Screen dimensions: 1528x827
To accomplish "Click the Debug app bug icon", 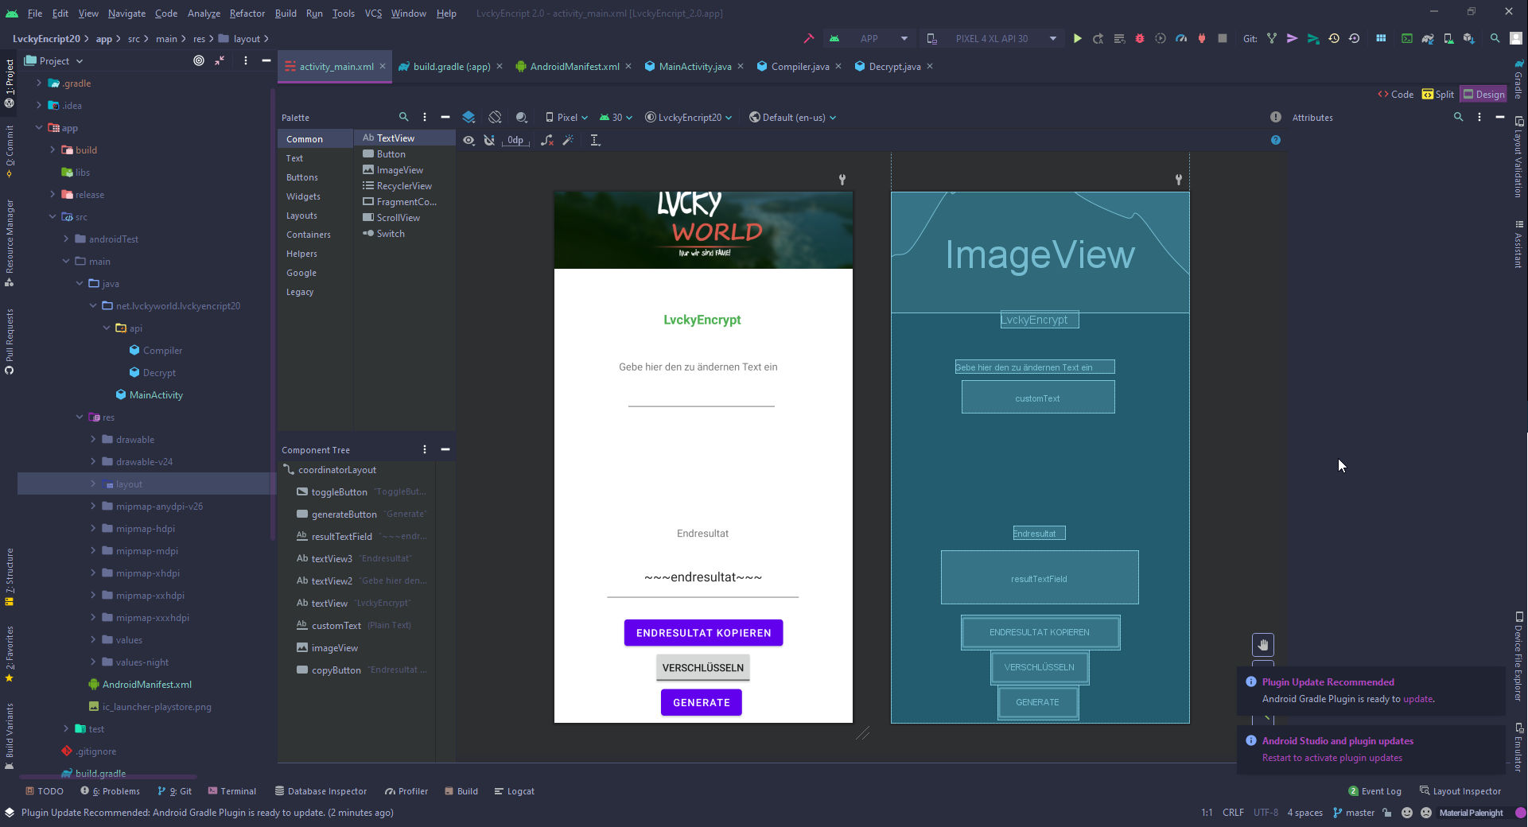I will tap(1139, 38).
